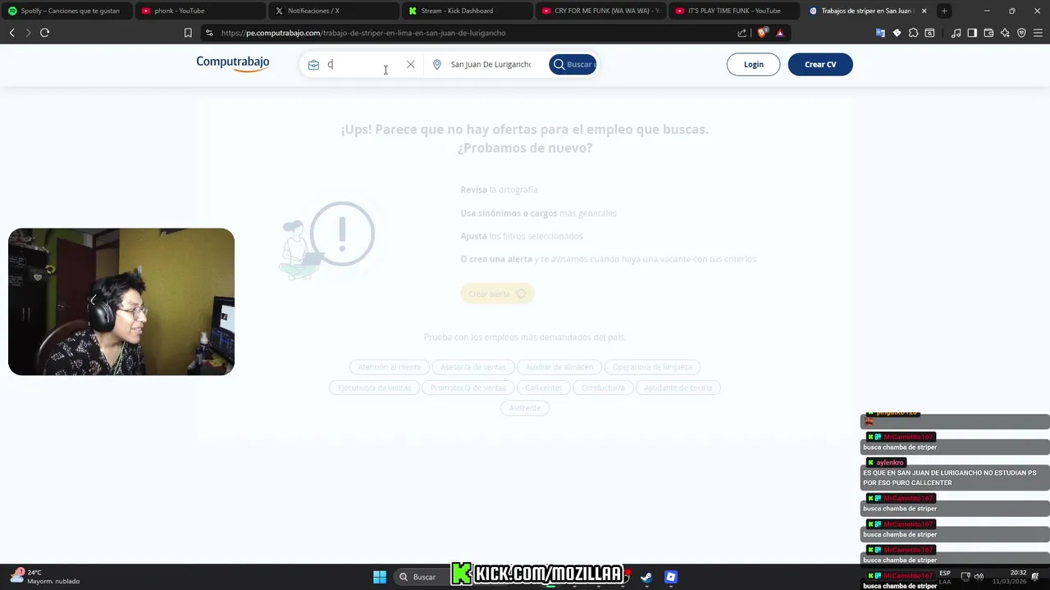
Task: Open the weather widget showing 24°C
Action: [x=45, y=577]
